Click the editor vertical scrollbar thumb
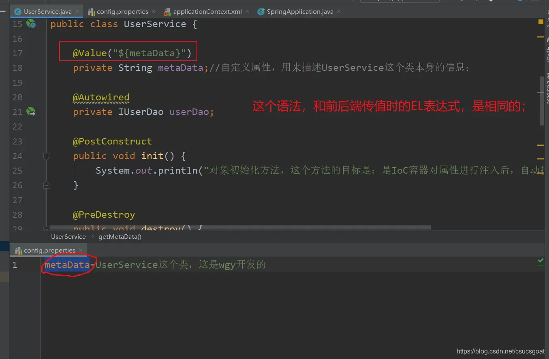The width and height of the screenshot is (549, 359). pyautogui.click(x=542, y=101)
